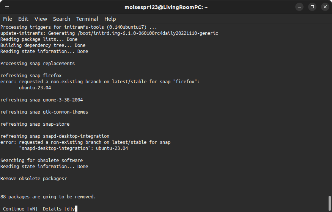Screen dimensions: 332x212
Task: Maximize the terminal window
Action: [x=312, y=7]
